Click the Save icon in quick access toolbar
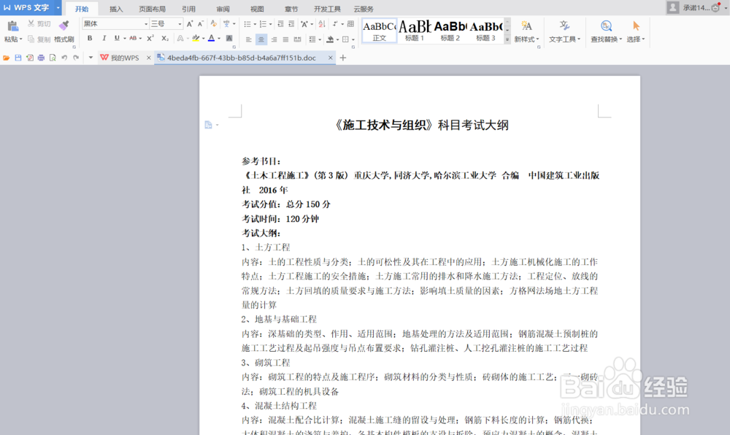The image size is (730, 435). coord(18,57)
